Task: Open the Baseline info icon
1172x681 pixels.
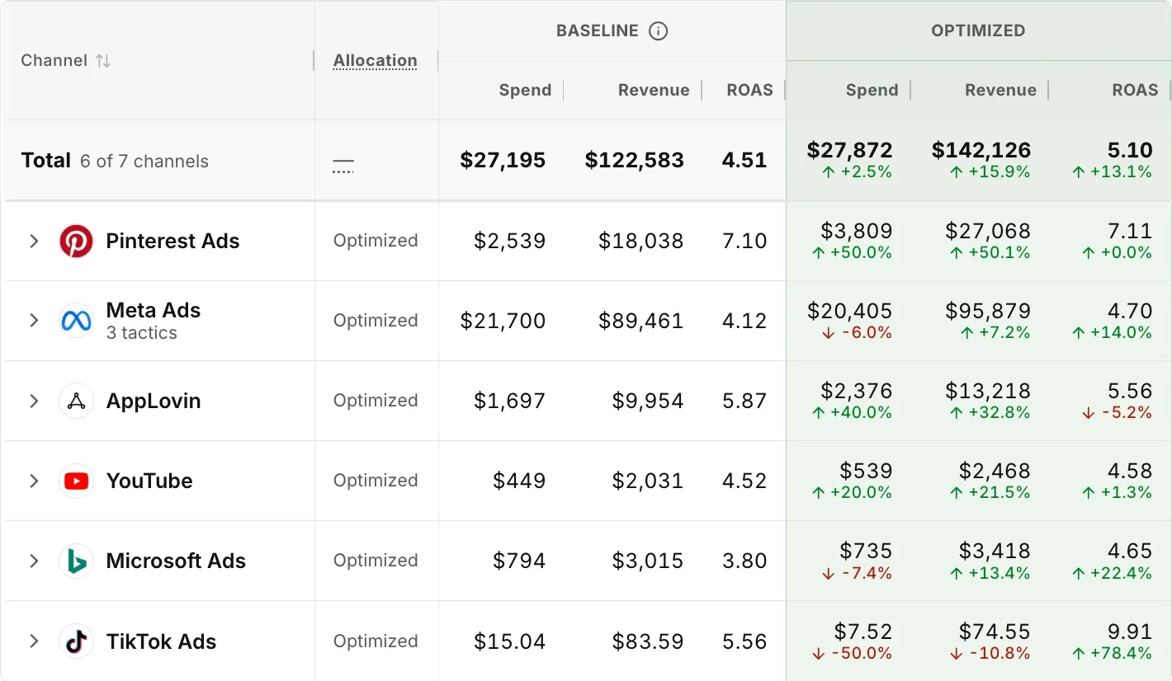Action: coord(658,31)
